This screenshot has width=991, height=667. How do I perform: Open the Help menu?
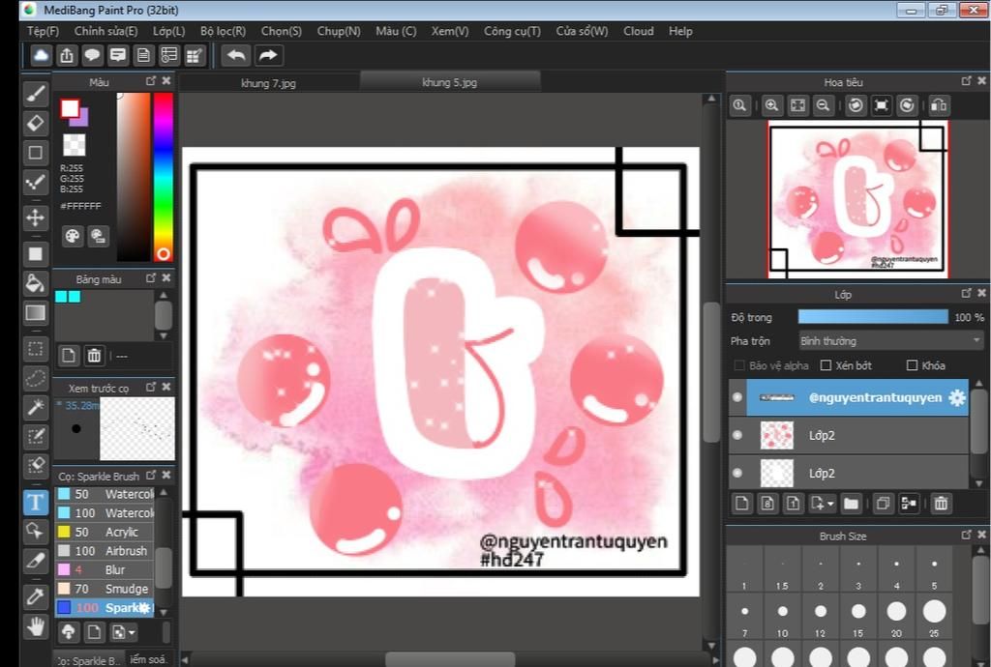coord(680,31)
